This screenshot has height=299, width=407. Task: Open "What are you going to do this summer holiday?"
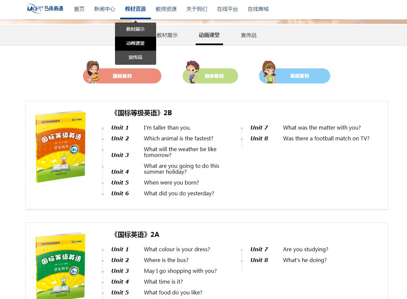(x=182, y=169)
